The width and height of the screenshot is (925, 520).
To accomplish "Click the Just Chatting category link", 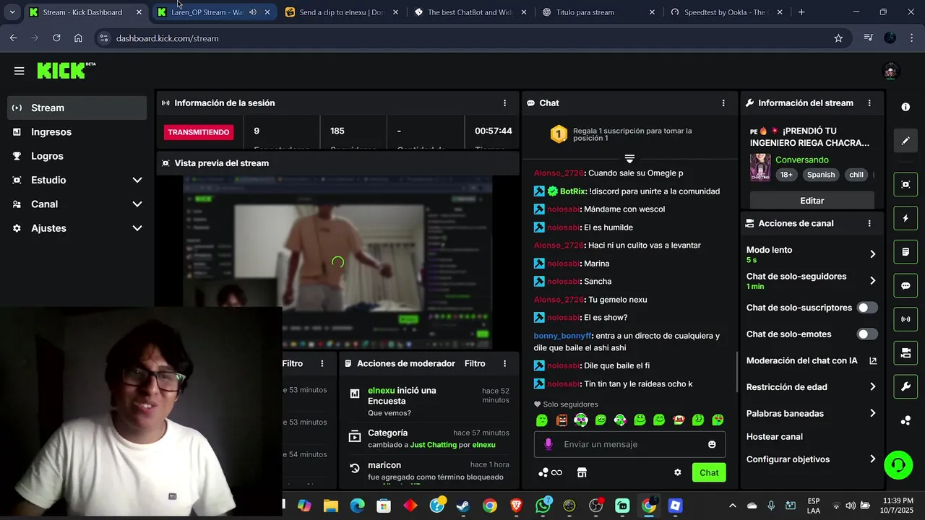I will (x=433, y=445).
